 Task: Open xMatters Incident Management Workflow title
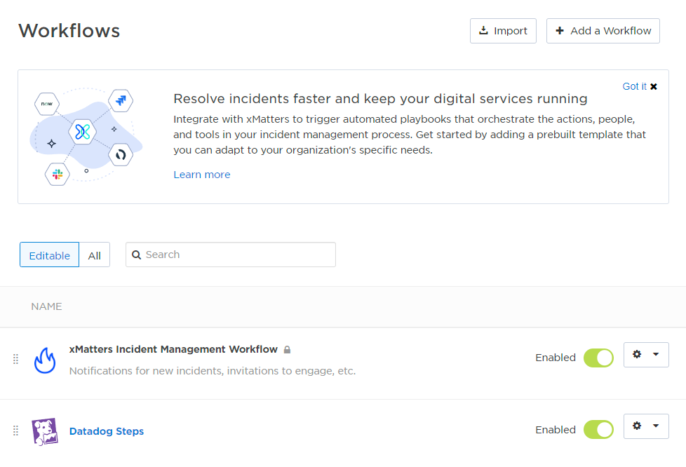[173, 349]
